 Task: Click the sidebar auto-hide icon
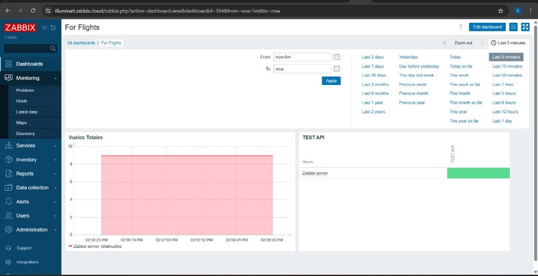click(53, 27)
